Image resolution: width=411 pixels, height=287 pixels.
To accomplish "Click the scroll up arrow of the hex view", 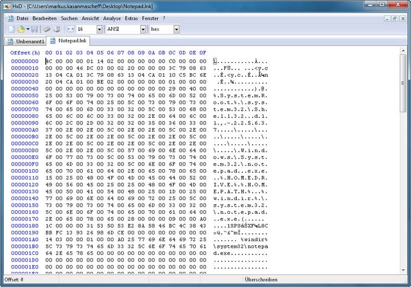I will 403,50.
